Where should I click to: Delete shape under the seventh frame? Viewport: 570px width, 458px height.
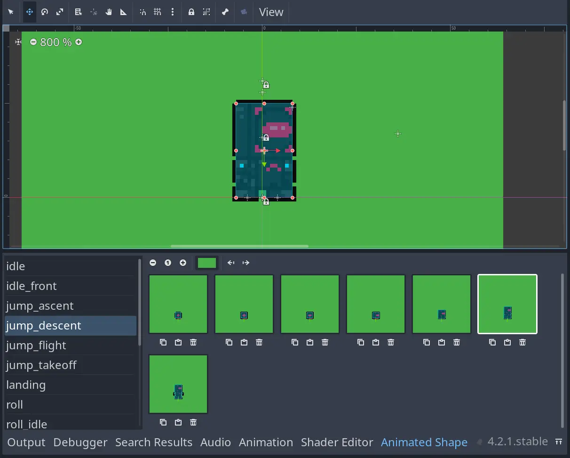coord(193,422)
